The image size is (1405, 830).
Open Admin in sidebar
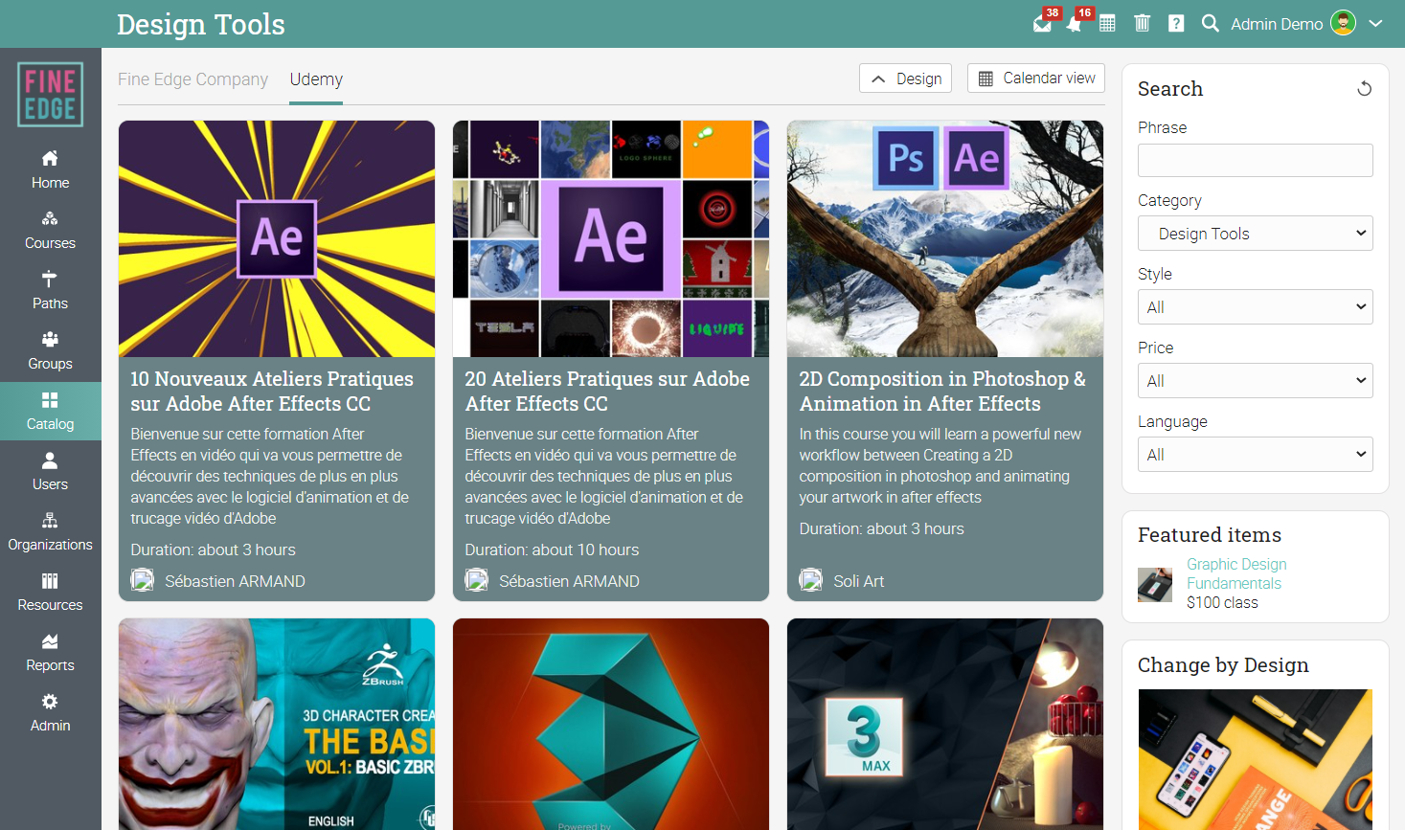tap(51, 713)
